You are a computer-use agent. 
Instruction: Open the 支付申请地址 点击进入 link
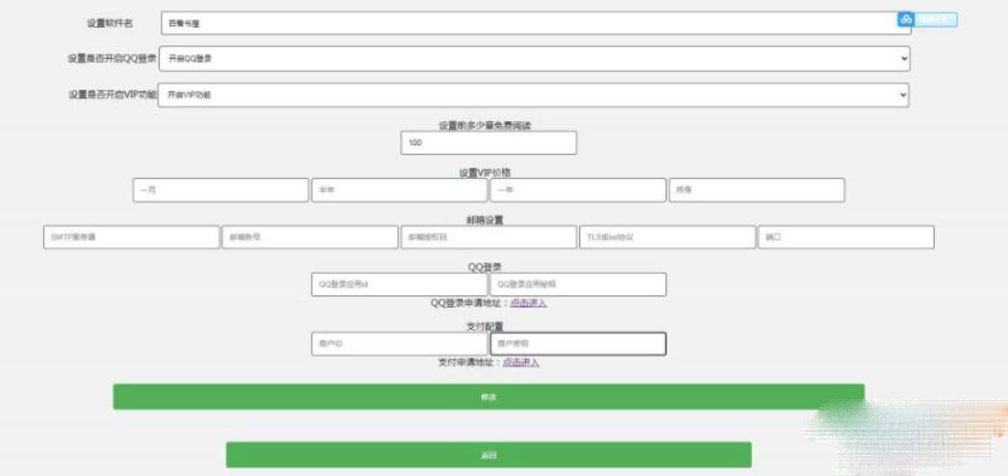(x=520, y=363)
